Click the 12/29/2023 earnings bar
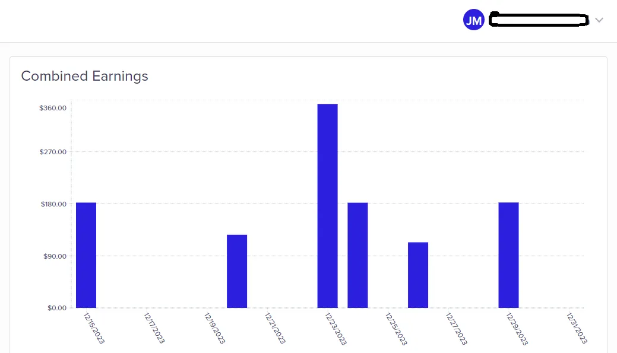Viewport: 617px width, 353px height. (x=508, y=255)
